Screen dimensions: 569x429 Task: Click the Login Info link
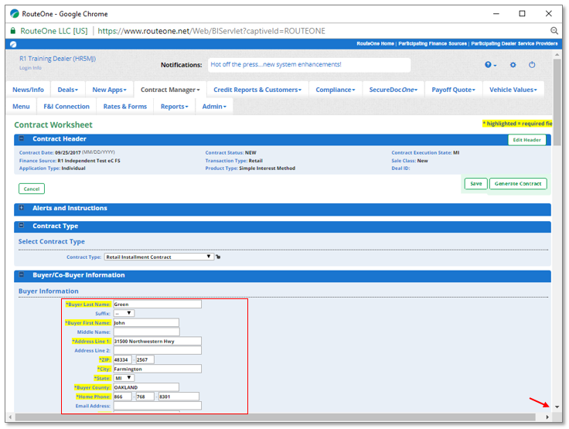click(x=30, y=68)
